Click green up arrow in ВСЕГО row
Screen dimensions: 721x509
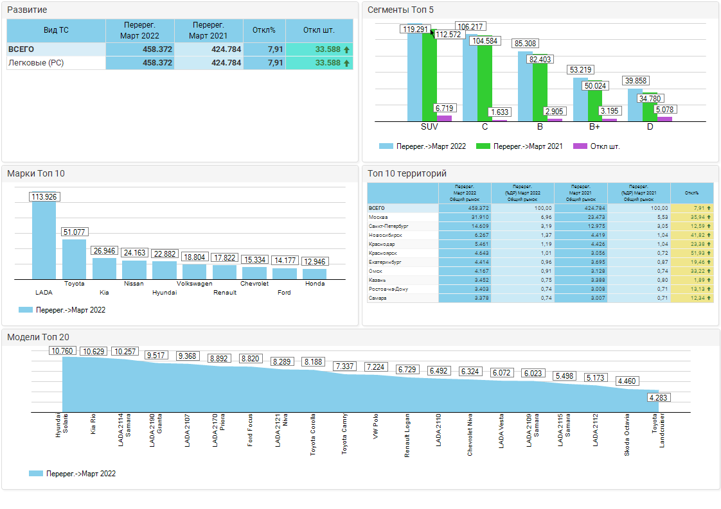[x=347, y=49]
